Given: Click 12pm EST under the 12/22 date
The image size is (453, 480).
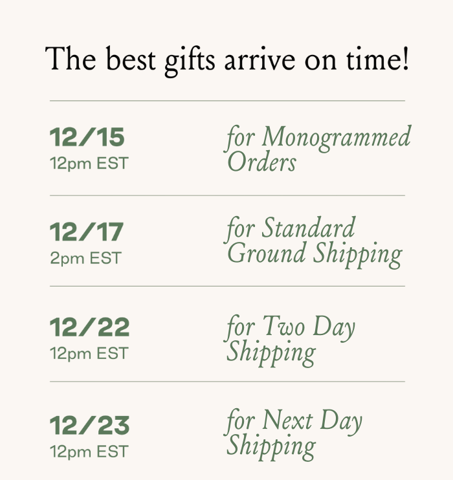Looking at the screenshot, I should [89, 353].
